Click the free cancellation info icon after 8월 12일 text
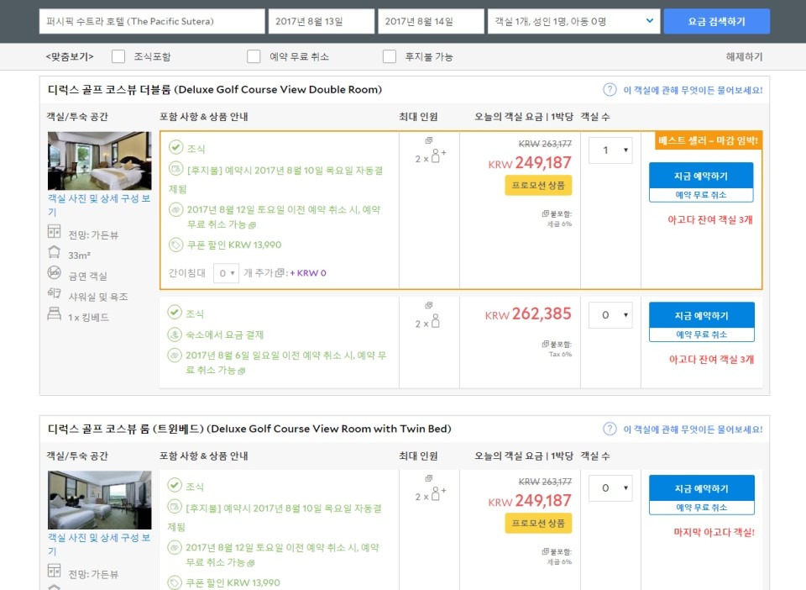Viewport: 806px width, 590px height. click(252, 225)
